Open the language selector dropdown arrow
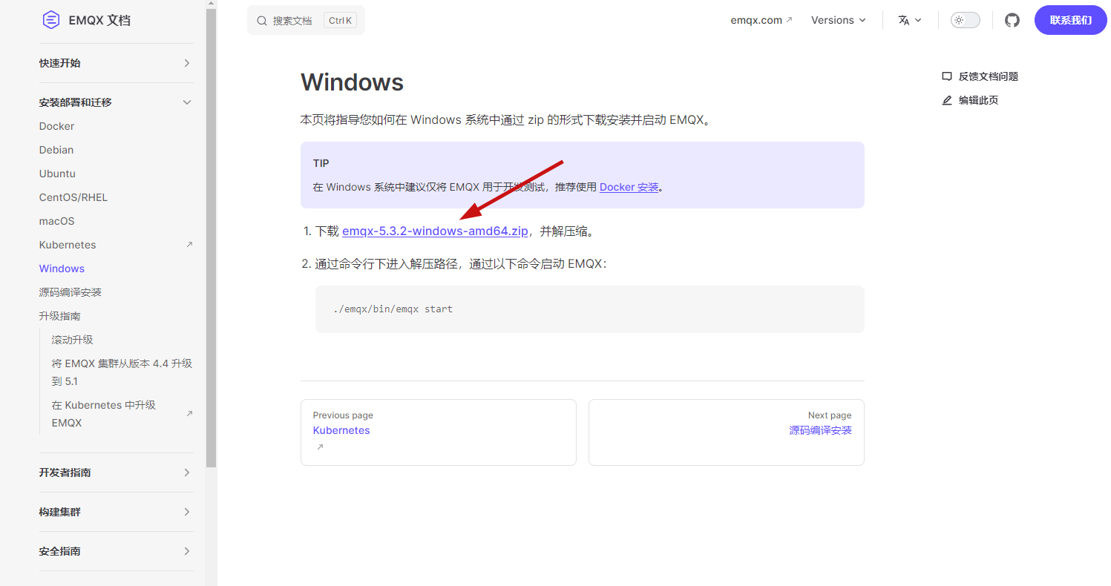Screen dimensions: 1111x586 point(918,20)
